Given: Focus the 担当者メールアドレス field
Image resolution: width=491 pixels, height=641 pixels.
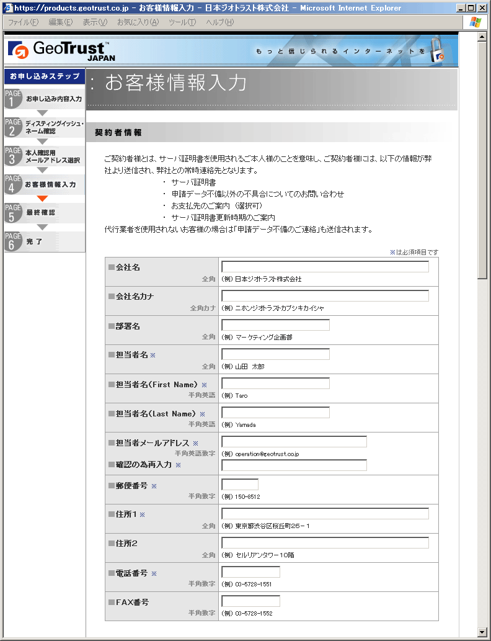Looking at the screenshot, I should [294, 442].
